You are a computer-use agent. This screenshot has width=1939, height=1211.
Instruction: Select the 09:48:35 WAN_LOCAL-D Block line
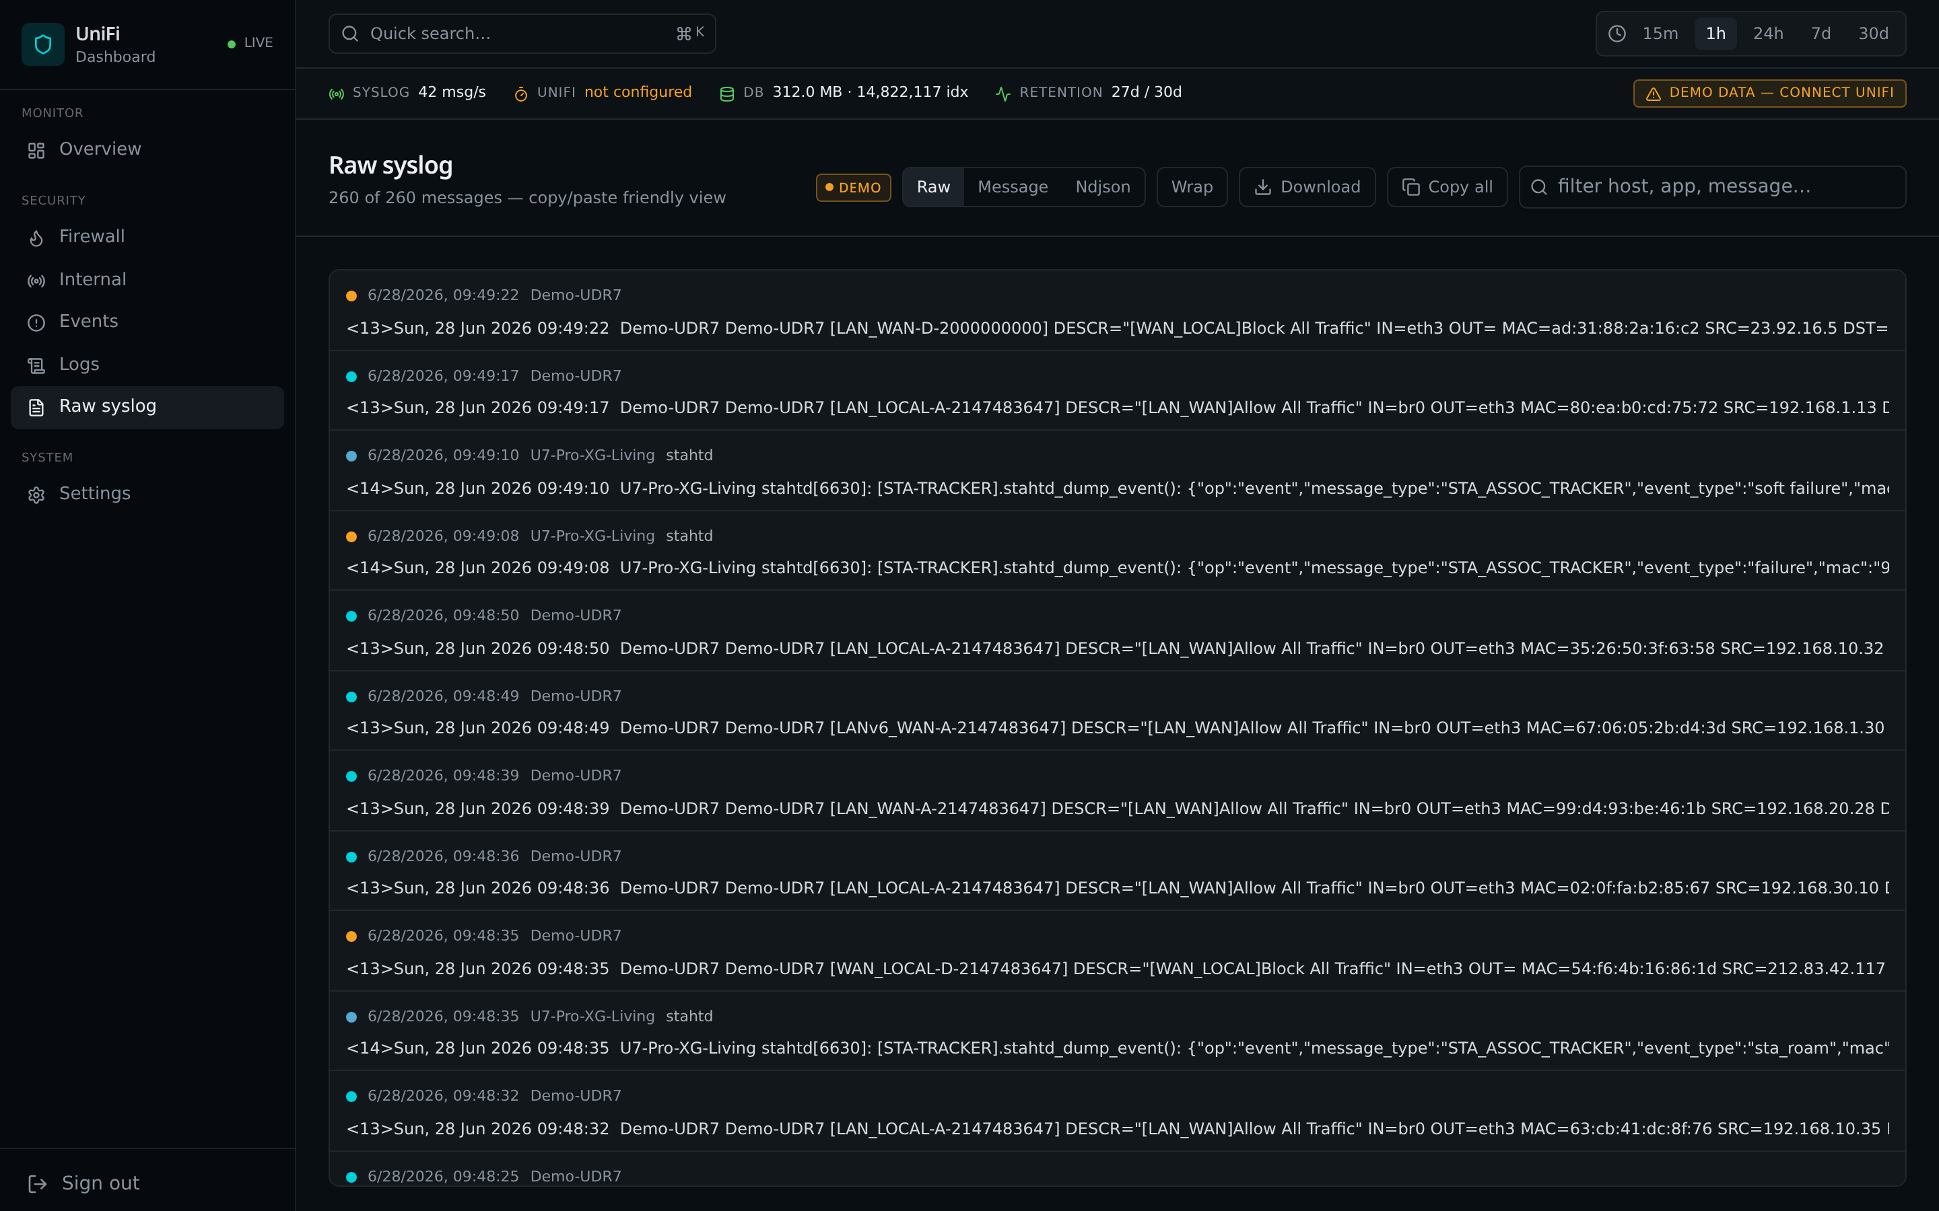point(1117,951)
